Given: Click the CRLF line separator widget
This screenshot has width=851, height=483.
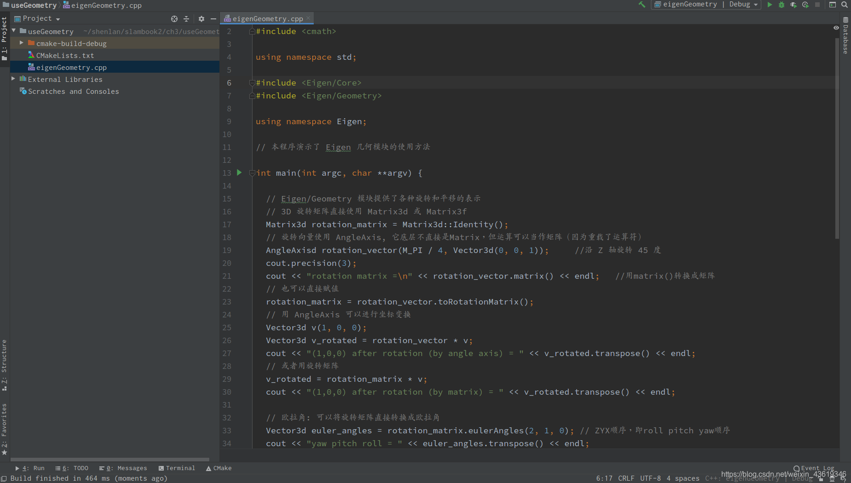Looking at the screenshot, I should click(x=626, y=478).
